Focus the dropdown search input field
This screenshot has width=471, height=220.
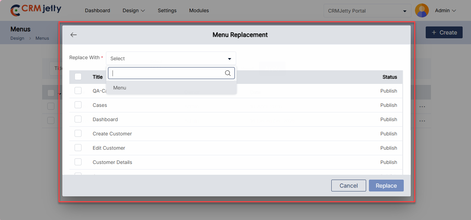click(x=167, y=73)
